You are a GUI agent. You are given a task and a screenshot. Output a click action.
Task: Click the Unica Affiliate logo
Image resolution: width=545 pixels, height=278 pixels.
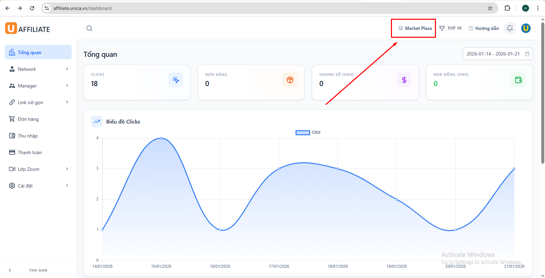tap(28, 29)
